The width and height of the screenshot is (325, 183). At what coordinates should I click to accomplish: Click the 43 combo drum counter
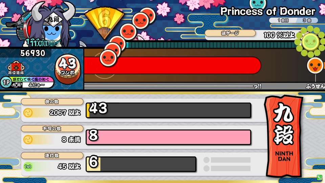(x=68, y=69)
